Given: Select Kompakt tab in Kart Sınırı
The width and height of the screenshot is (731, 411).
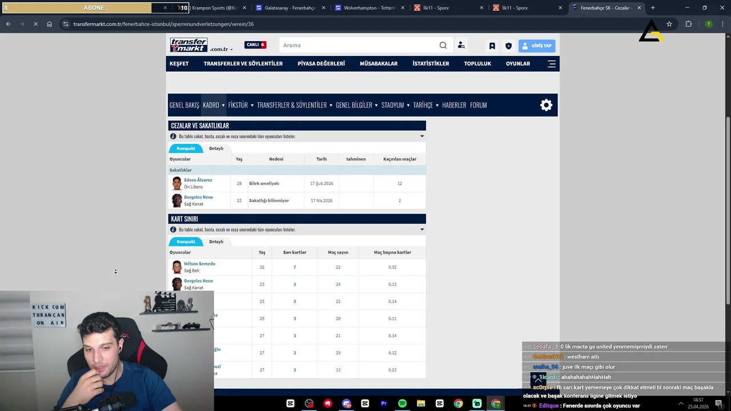Looking at the screenshot, I should [x=186, y=241].
